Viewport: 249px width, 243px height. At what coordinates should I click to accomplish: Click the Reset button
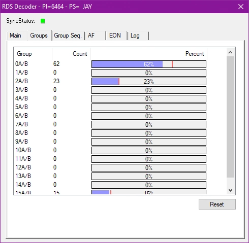coord(217,204)
